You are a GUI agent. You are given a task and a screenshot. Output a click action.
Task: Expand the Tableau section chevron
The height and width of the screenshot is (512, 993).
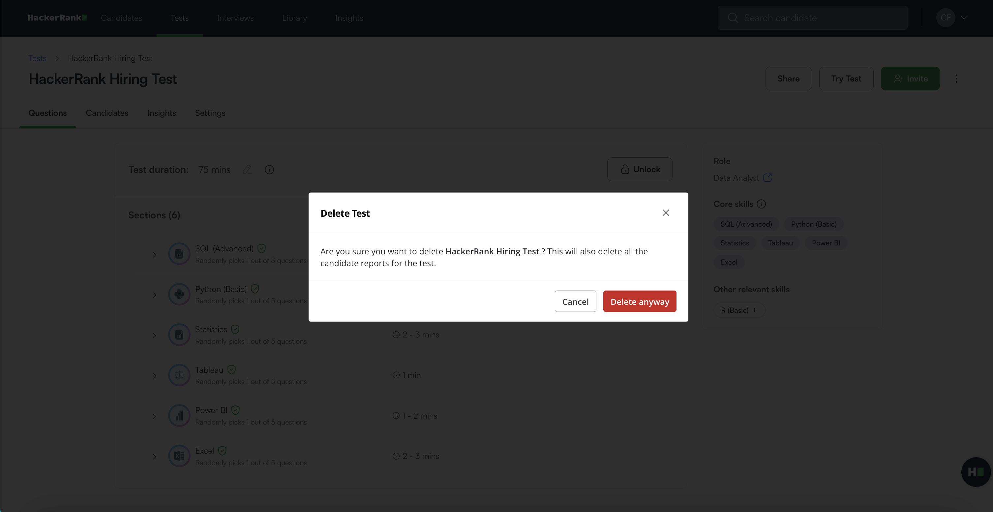[x=154, y=376]
